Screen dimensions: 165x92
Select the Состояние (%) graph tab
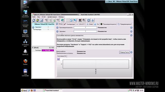(62, 56)
